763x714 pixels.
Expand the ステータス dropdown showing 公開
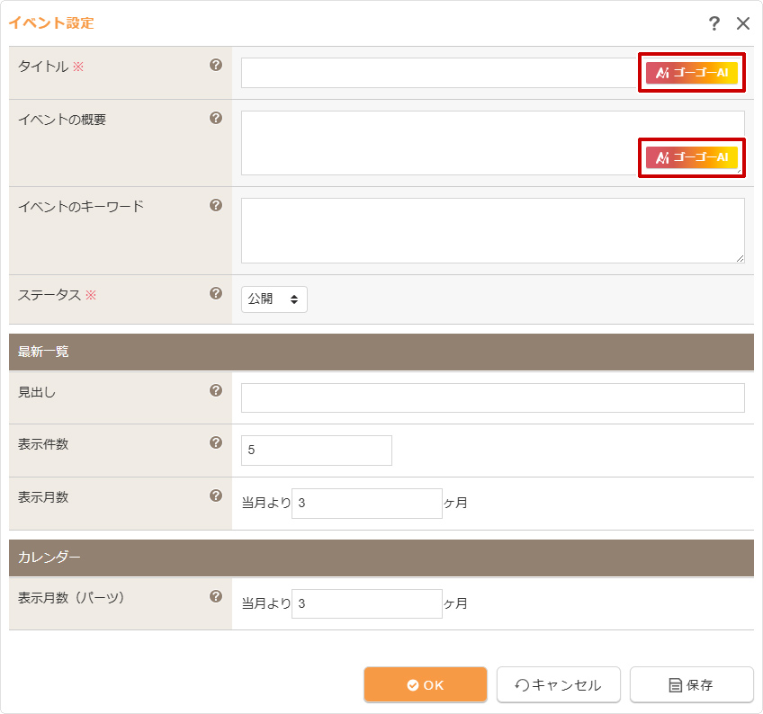coord(274,299)
